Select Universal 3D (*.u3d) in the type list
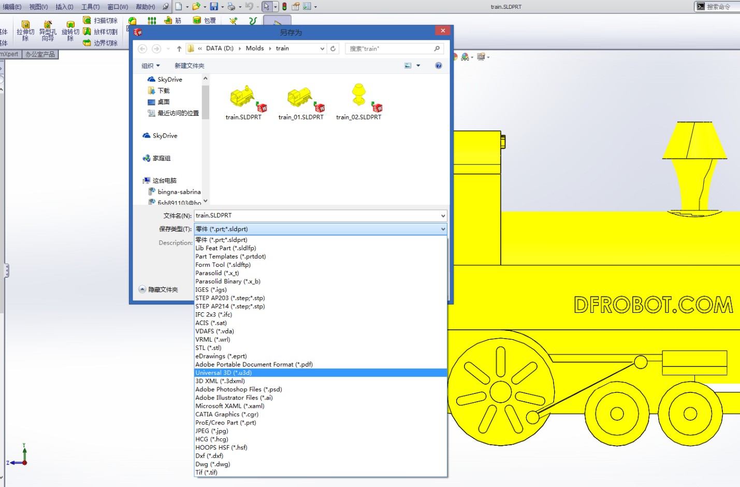 point(321,373)
